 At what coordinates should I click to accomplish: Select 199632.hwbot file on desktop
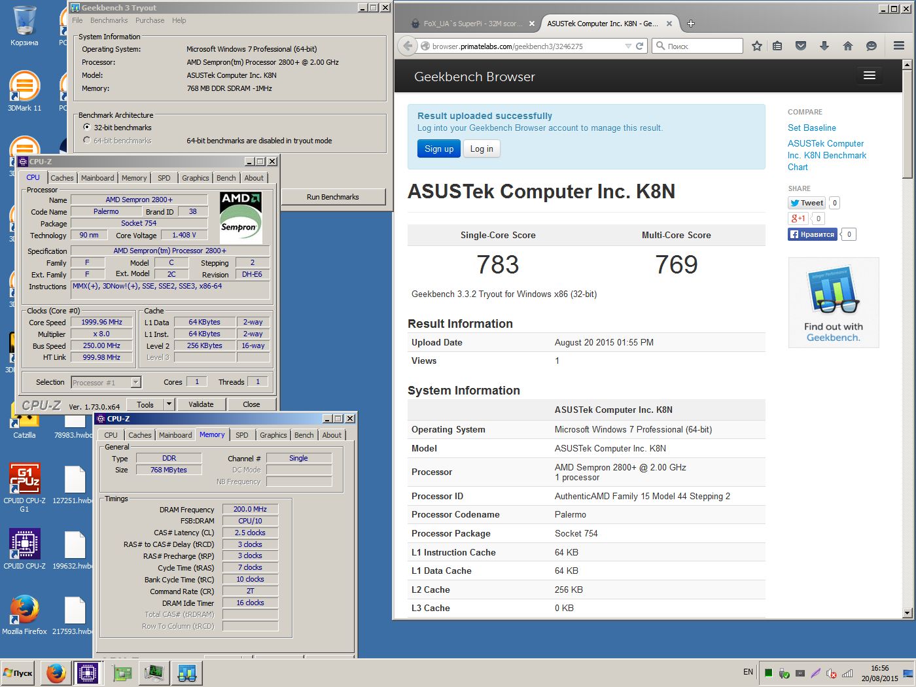75,549
